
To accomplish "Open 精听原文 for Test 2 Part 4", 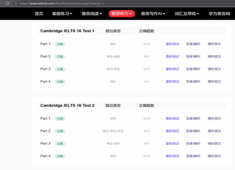I will point(214,156).
